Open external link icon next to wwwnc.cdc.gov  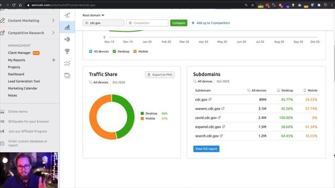coord(223,109)
